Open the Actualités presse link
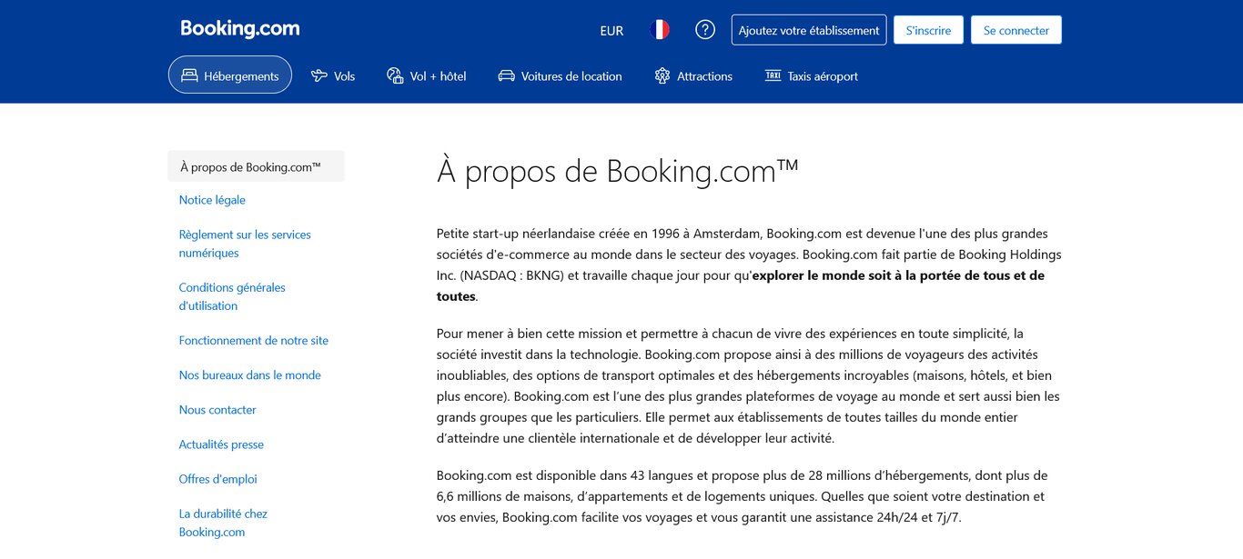 221,444
